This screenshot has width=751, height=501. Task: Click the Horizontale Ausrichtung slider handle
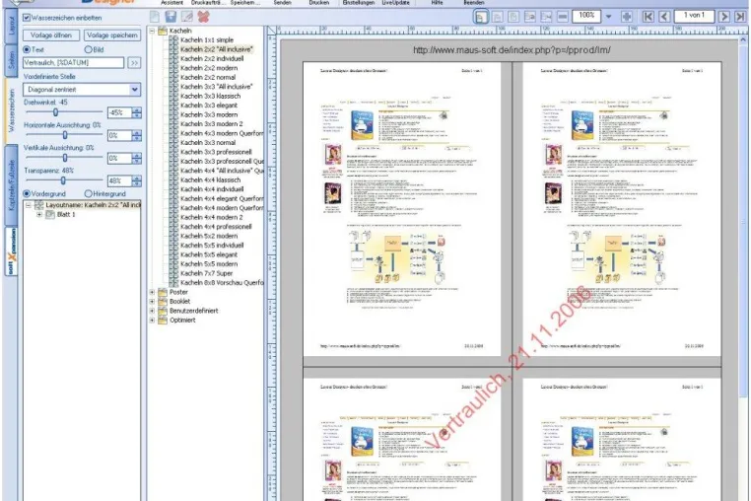coord(65,135)
